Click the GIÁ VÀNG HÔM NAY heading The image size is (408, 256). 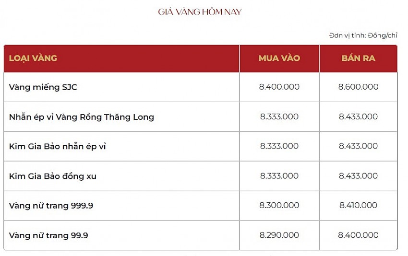tap(200, 12)
